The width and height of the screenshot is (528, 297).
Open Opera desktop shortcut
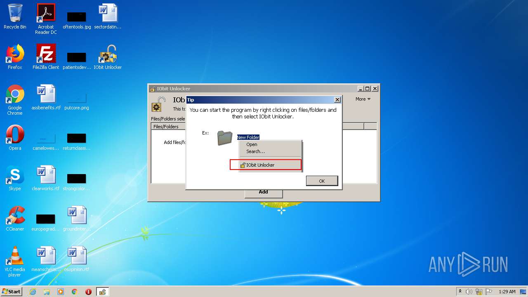pyautogui.click(x=15, y=138)
